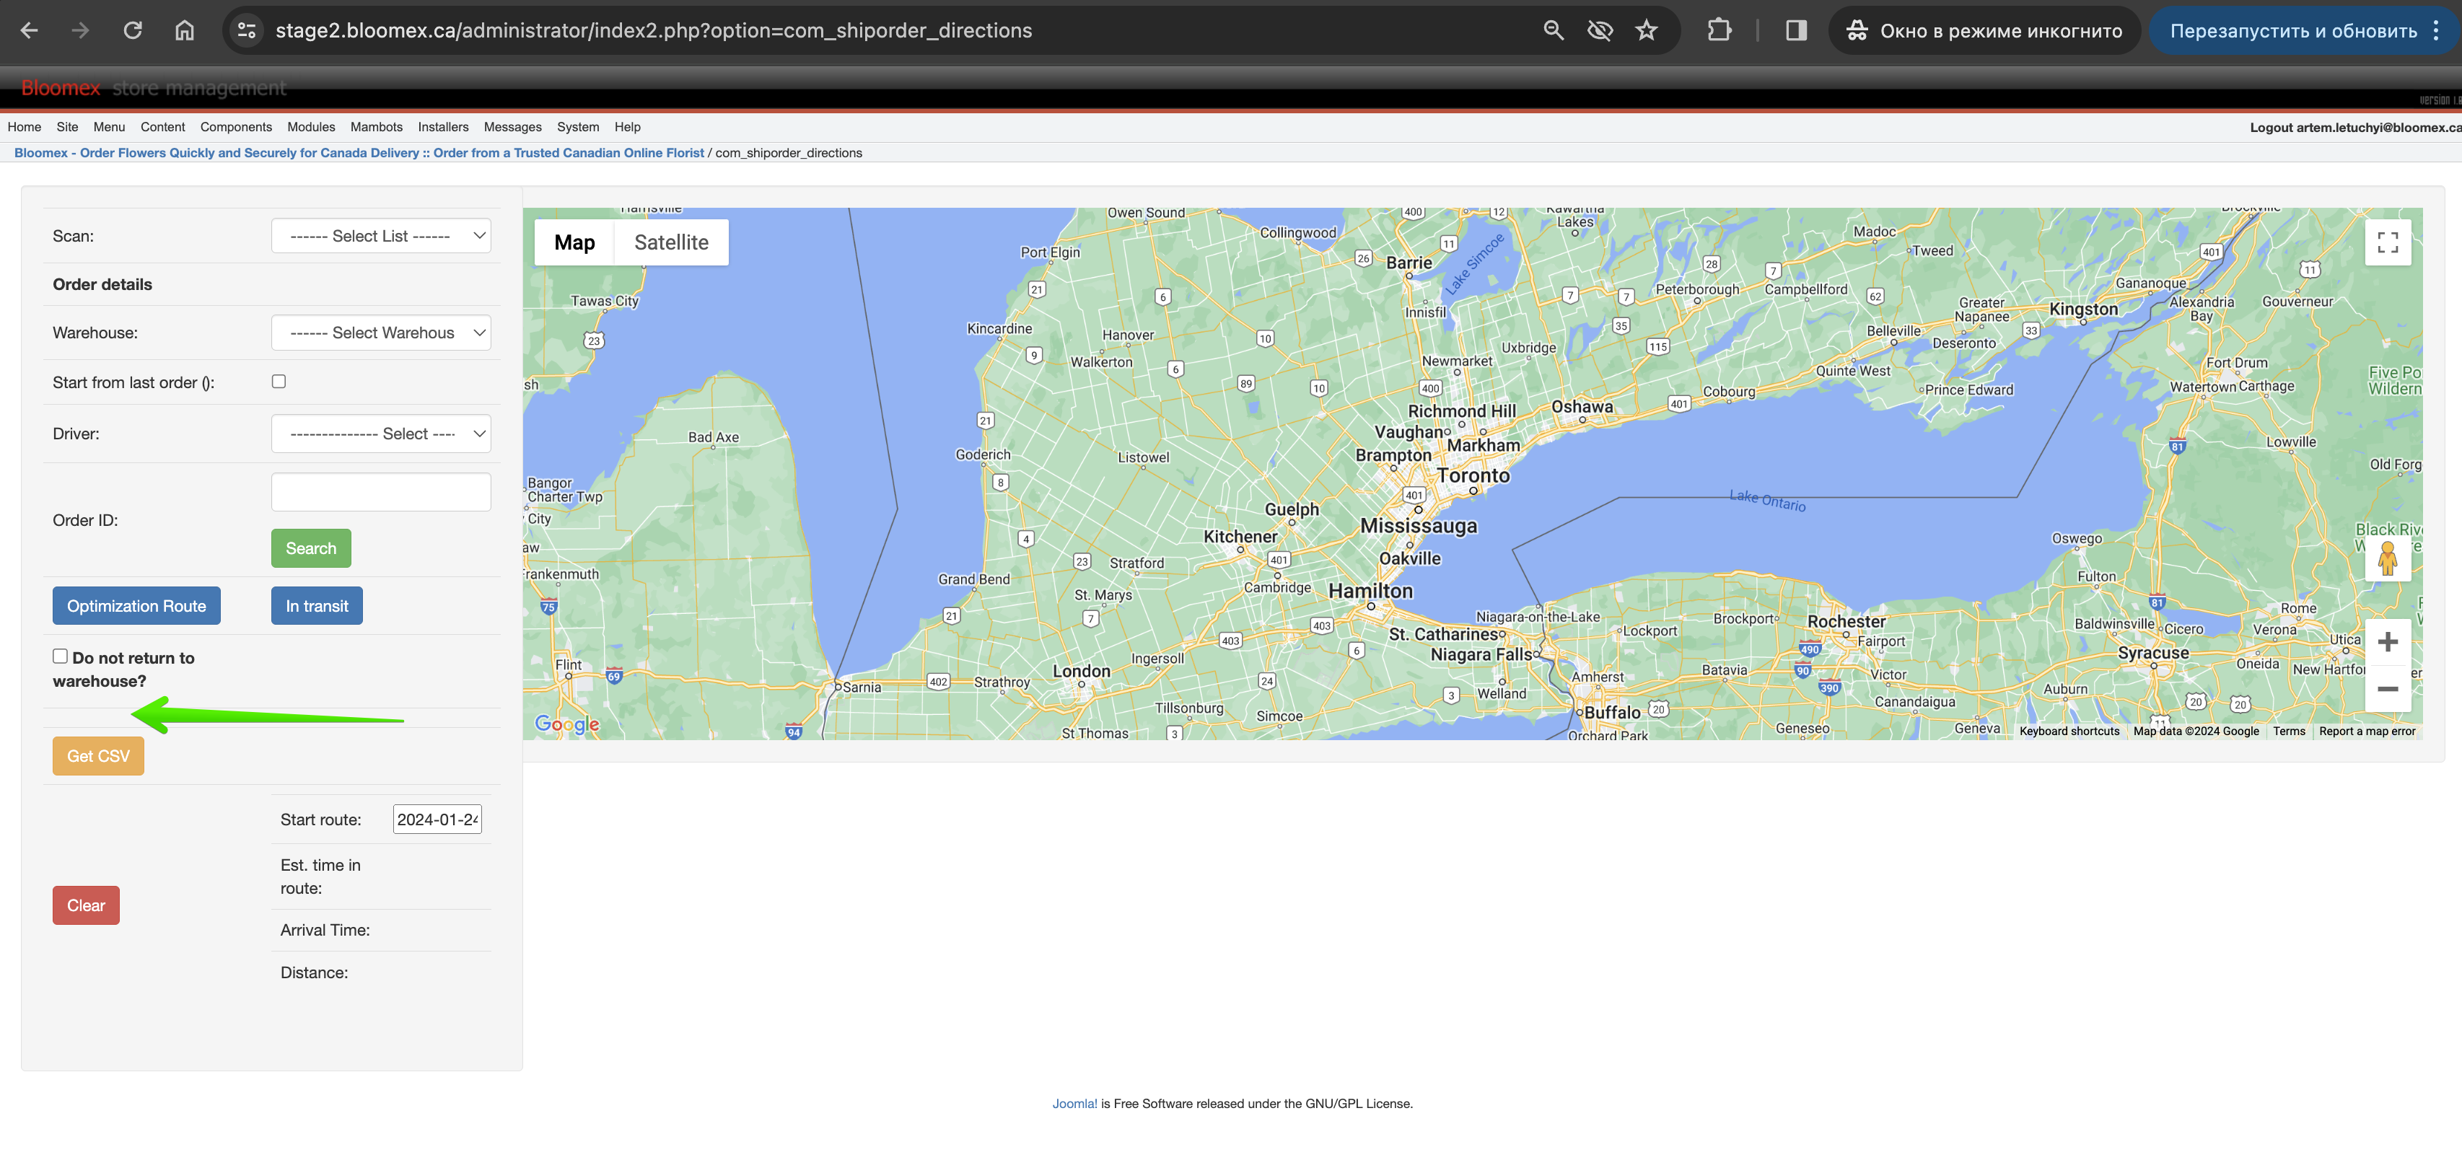Click Toronto label on the map
The width and height of the screenshot is (2462, 1160).
click(1473, 476)
